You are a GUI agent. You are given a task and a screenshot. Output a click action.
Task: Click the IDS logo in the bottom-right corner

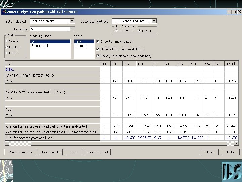[232, 172]
